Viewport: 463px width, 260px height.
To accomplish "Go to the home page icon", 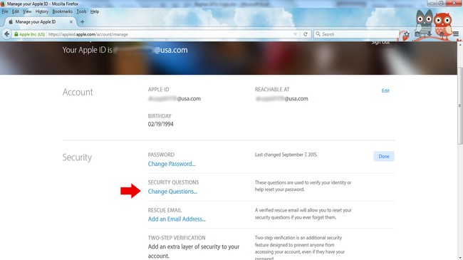I will tap(442, 34).
